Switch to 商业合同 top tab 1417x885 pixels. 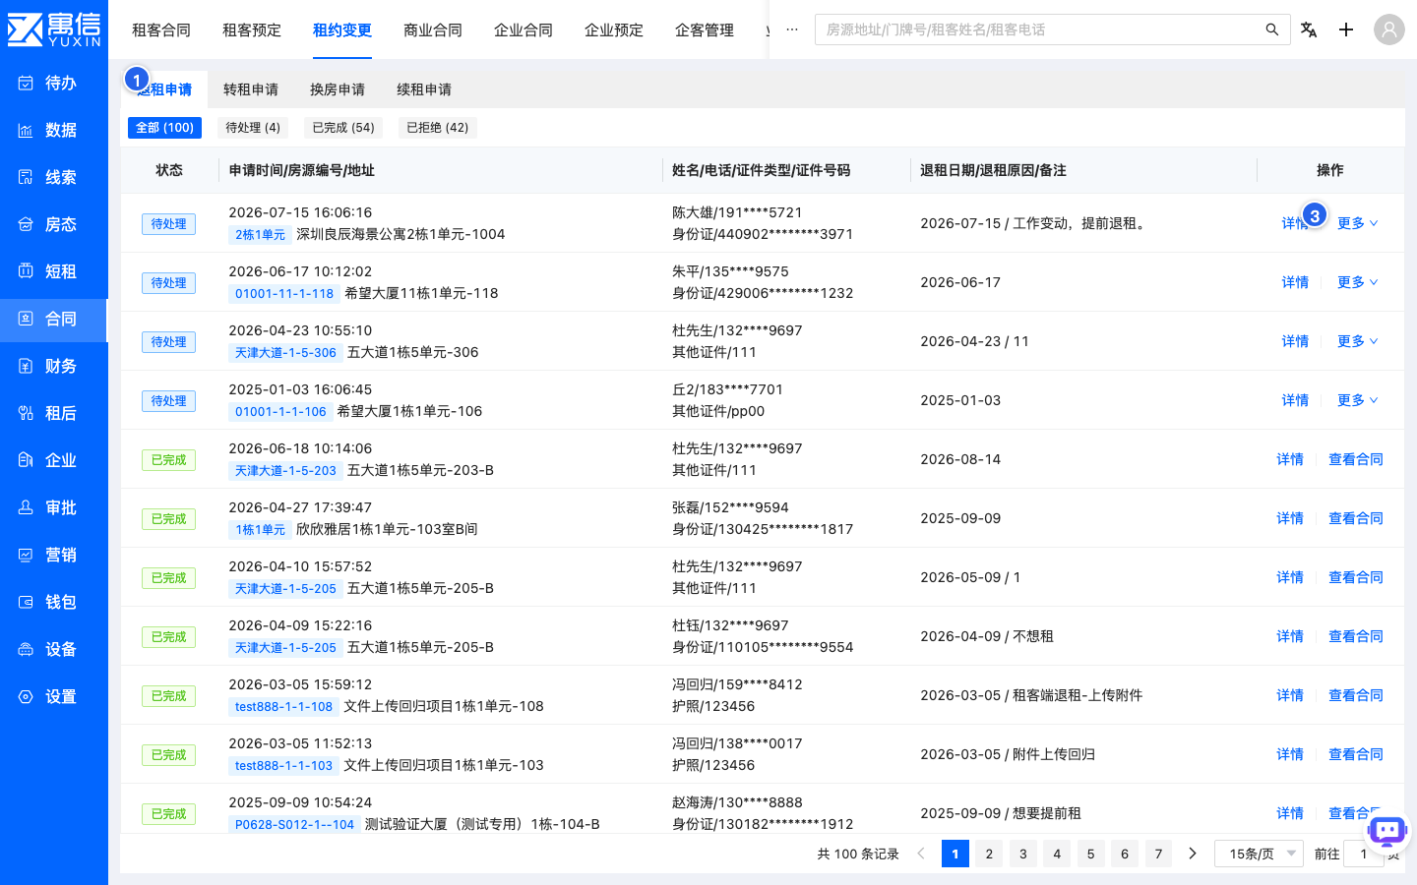(433, 29)
